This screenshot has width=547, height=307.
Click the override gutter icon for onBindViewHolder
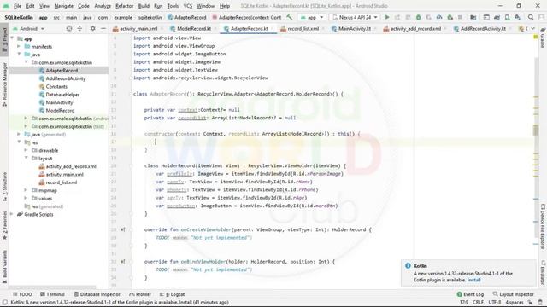pyautogui.click(x=123, y=262)
